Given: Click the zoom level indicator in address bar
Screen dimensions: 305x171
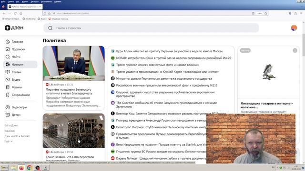Looking at the screenshot, I should [259, 13].
